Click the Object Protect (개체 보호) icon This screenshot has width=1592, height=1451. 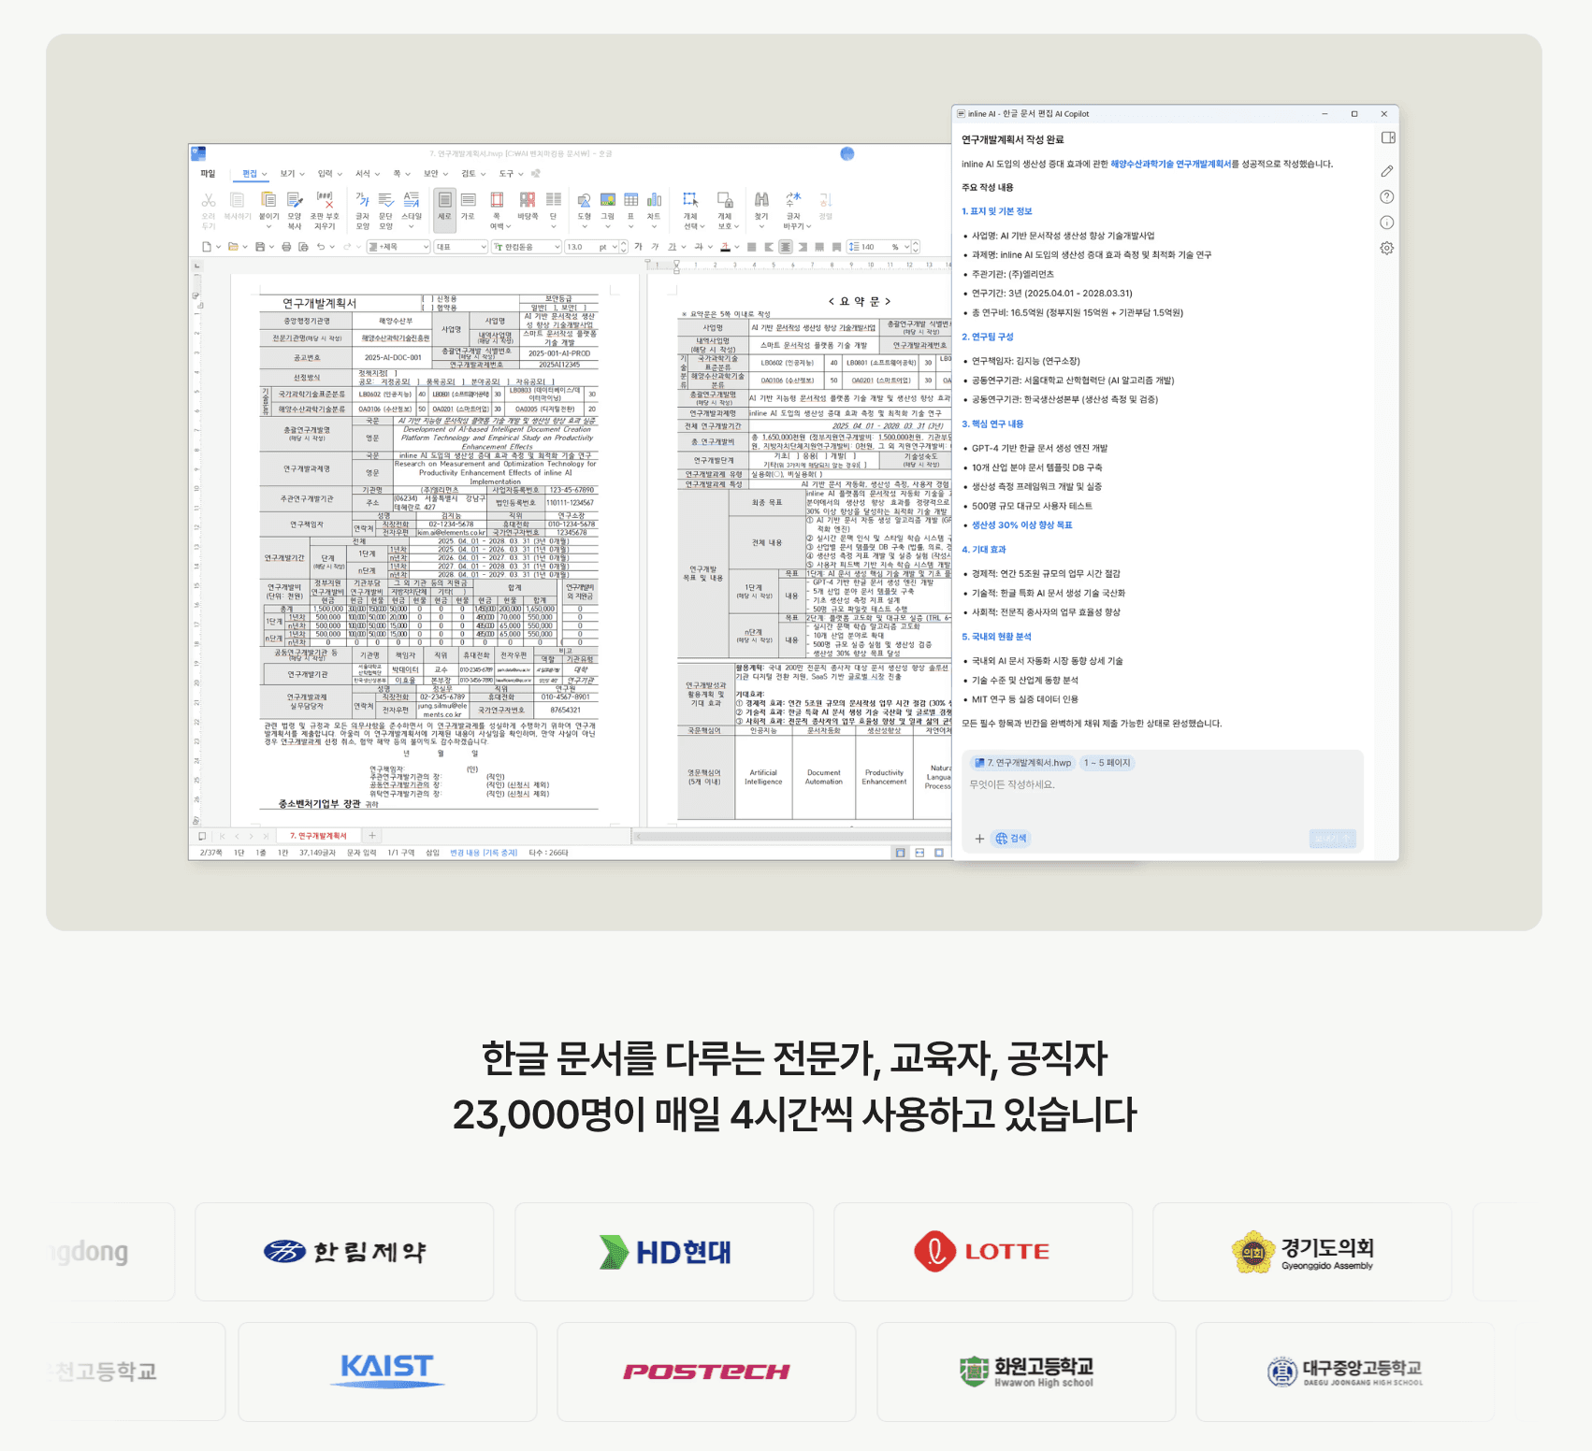tap(725, 200)
